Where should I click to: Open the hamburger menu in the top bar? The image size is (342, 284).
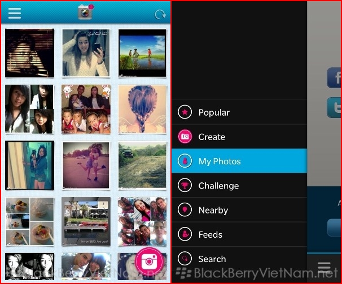pos(14,13)
